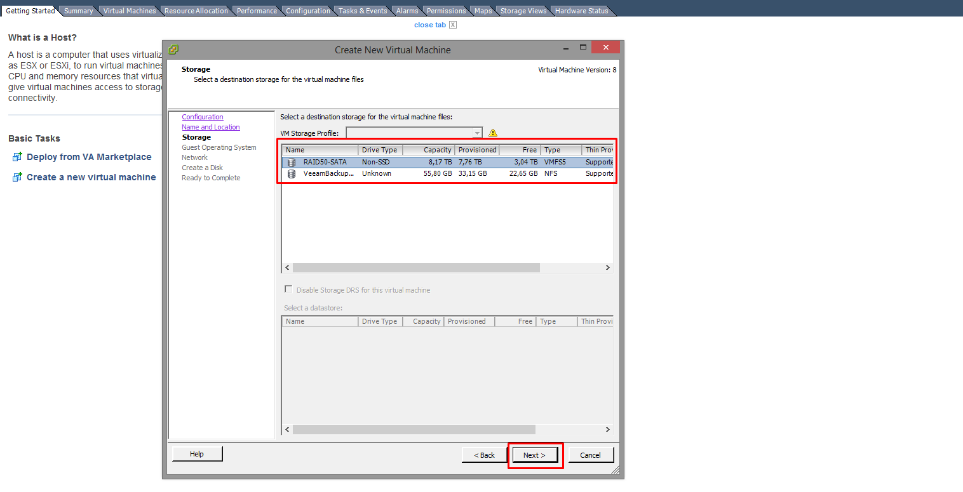Open the Hardware Status tab
Image resolution: width=963 pixels, height=492 pixels.
(581, 11)
